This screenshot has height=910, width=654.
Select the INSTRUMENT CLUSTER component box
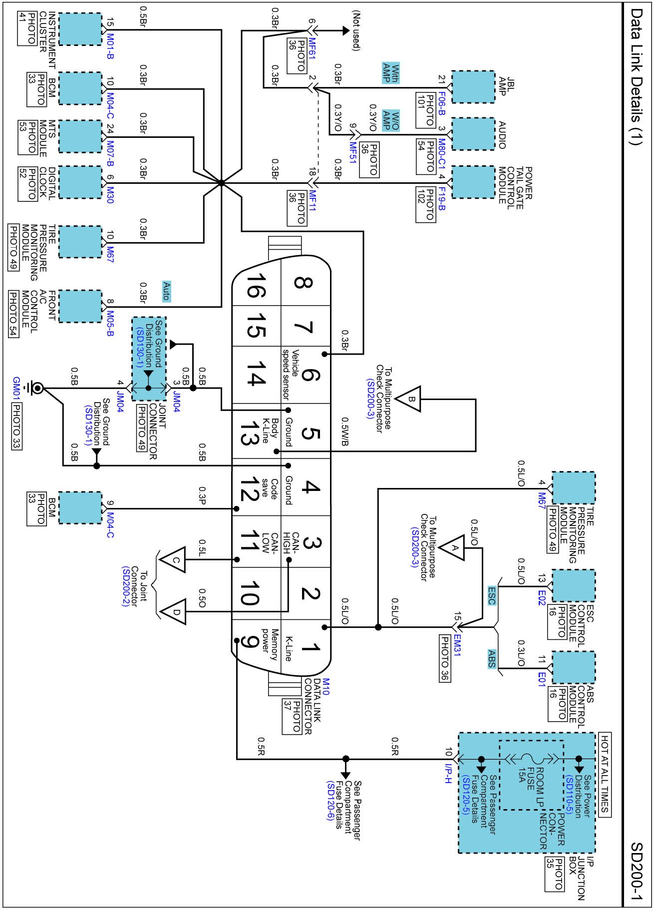(x=80, y=29)
